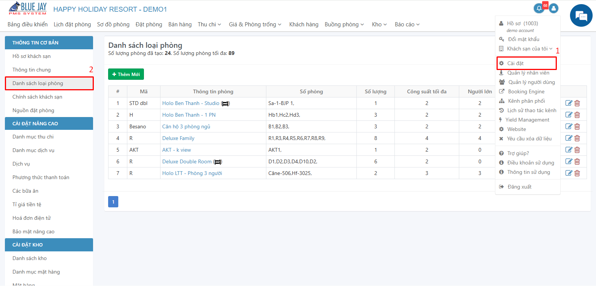Open Quản lý nhân viên
This screenshot has height=286, width=596.
pos(528,73)
